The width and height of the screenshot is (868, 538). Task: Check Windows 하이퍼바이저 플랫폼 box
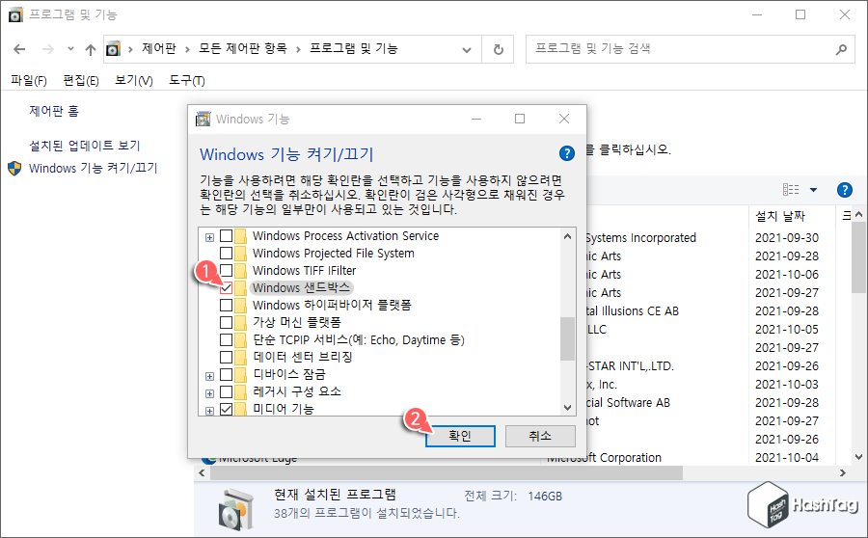point(226,305)
